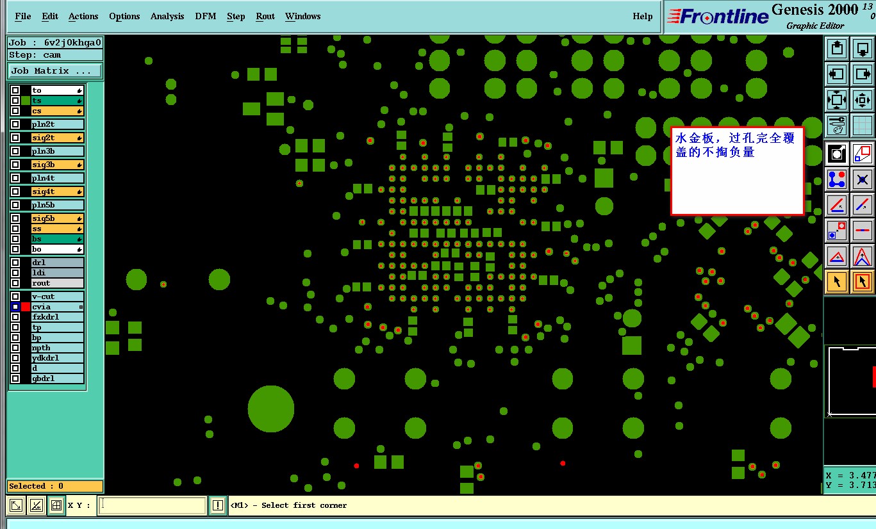Open the Options menu

click(124, 16)
